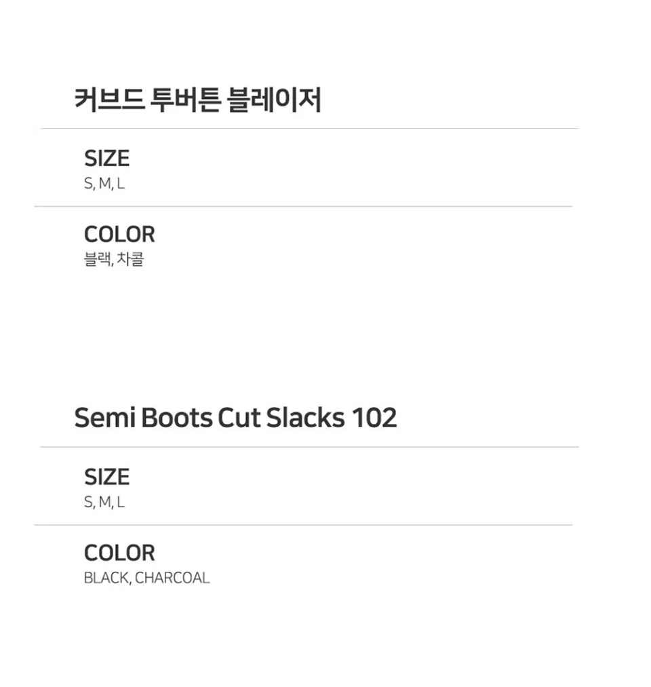Click the word Slacks in the second title
651x687 pixels.
[305, 418]
